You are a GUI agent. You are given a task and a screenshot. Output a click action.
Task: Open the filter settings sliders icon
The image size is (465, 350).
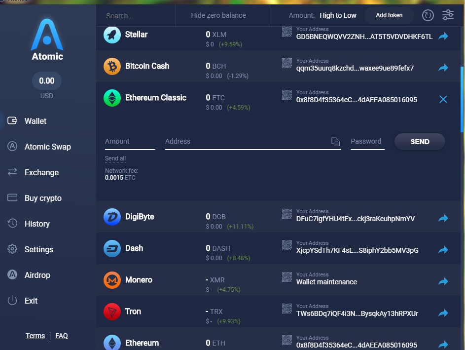point(448,15)
